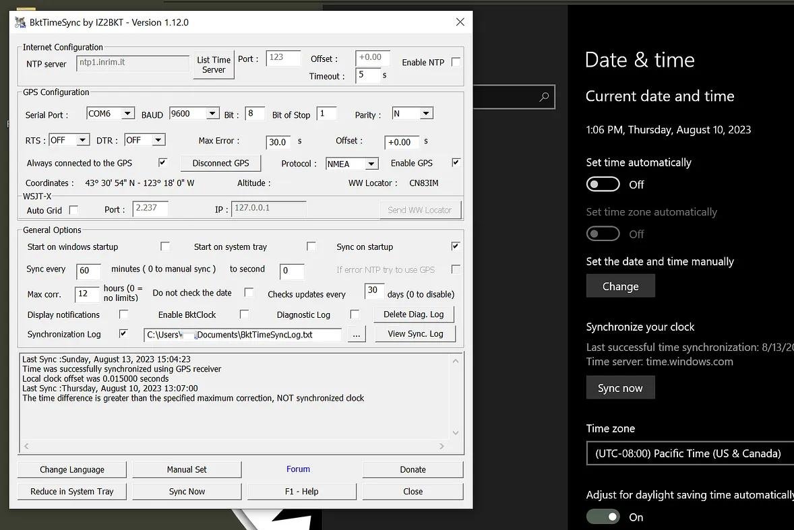Screen dimensions: 794x530
Task: Click WW Locator value CN83IM
Action: click(x=424, y=183)
